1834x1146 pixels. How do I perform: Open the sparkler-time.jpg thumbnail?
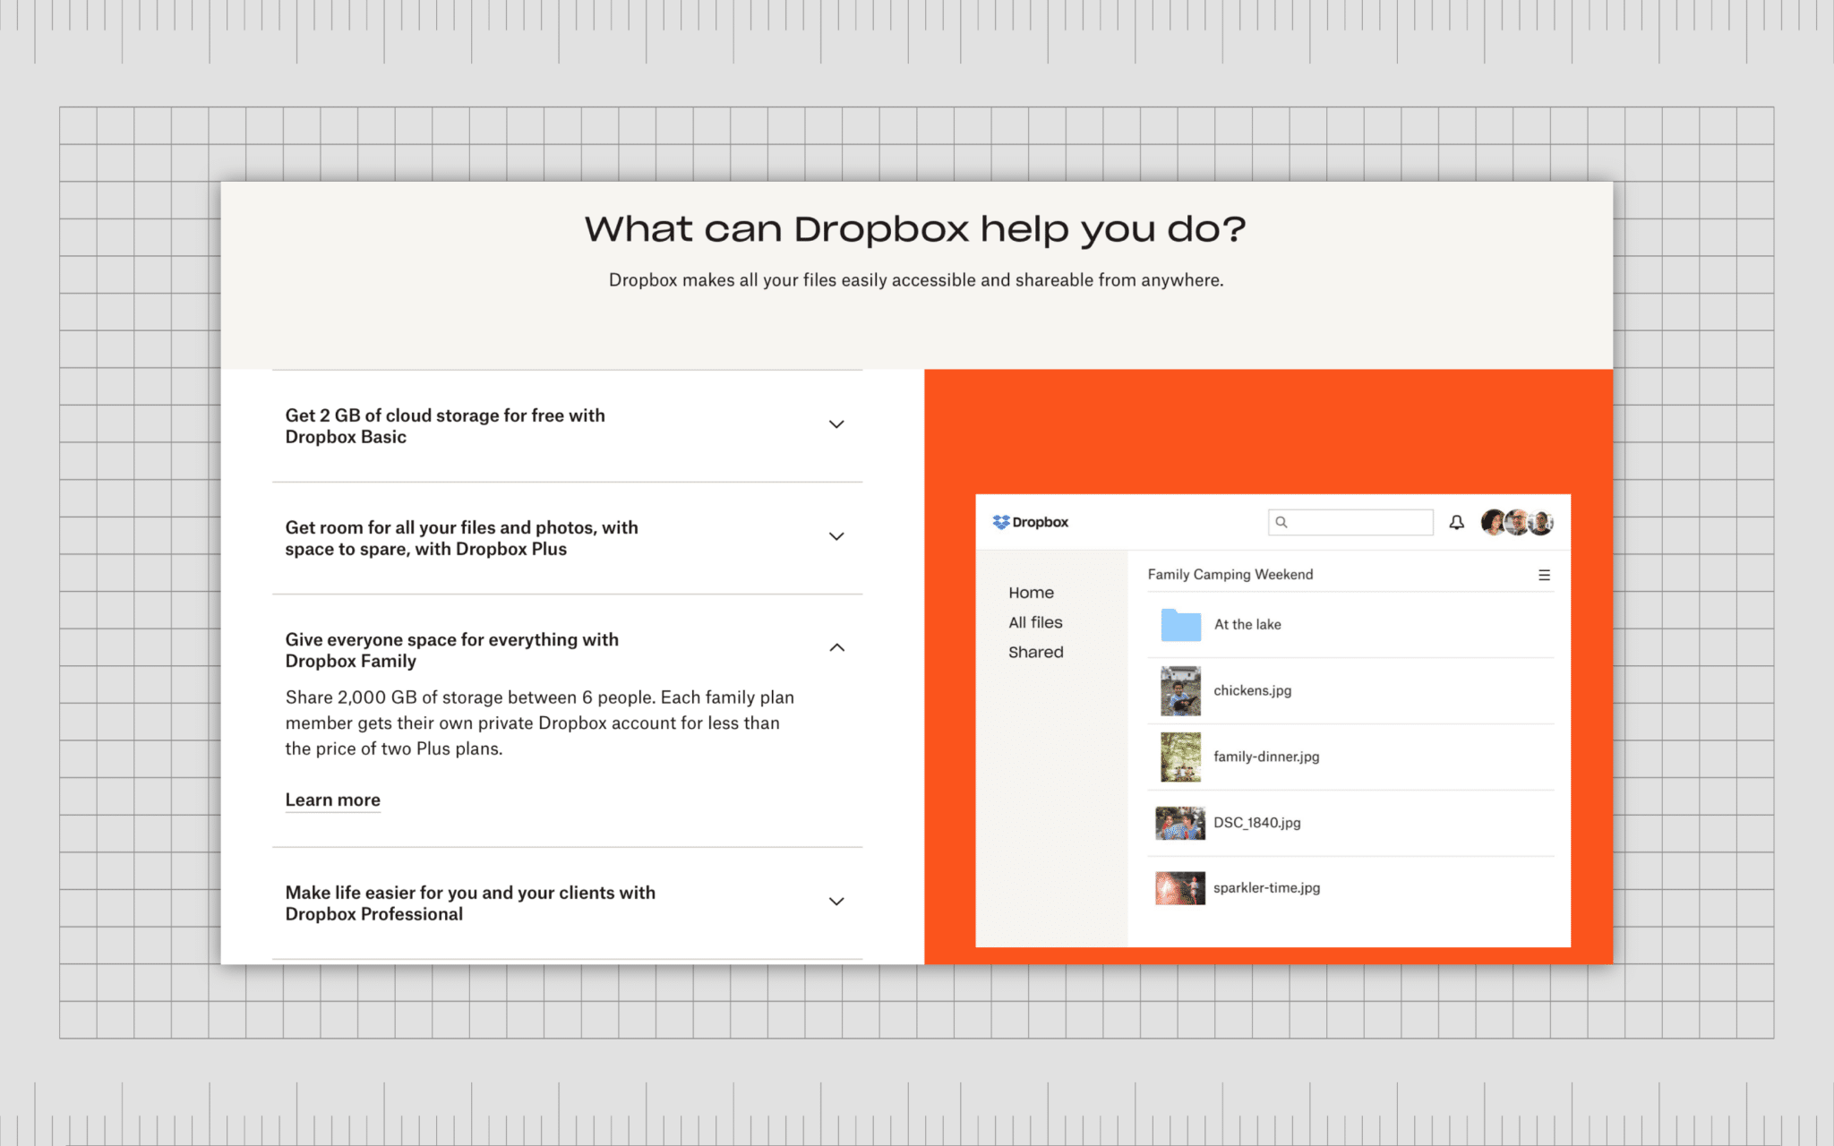click(1180, 888)
